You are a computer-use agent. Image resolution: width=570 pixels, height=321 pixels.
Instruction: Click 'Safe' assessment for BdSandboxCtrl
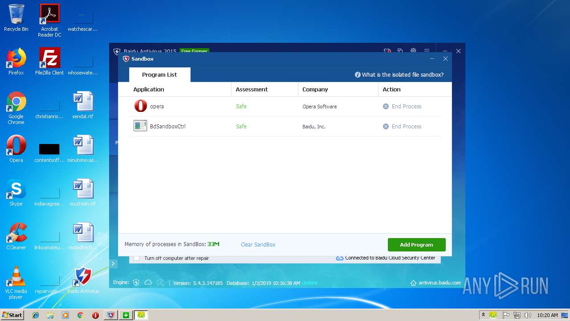(241, 127)
